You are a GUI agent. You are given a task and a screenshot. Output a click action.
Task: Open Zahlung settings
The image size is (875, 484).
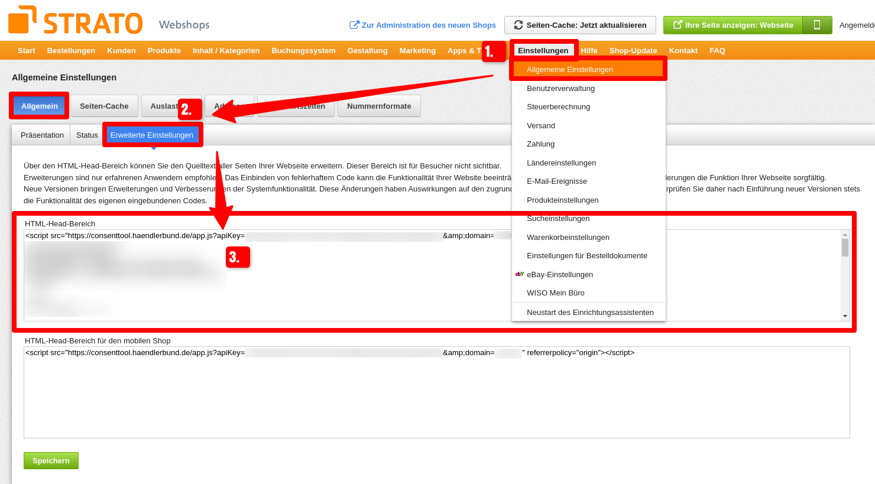point(540,144)
